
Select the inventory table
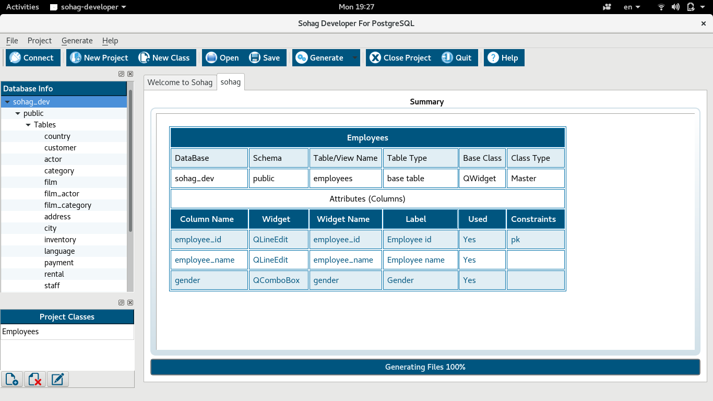coord(61,240)
